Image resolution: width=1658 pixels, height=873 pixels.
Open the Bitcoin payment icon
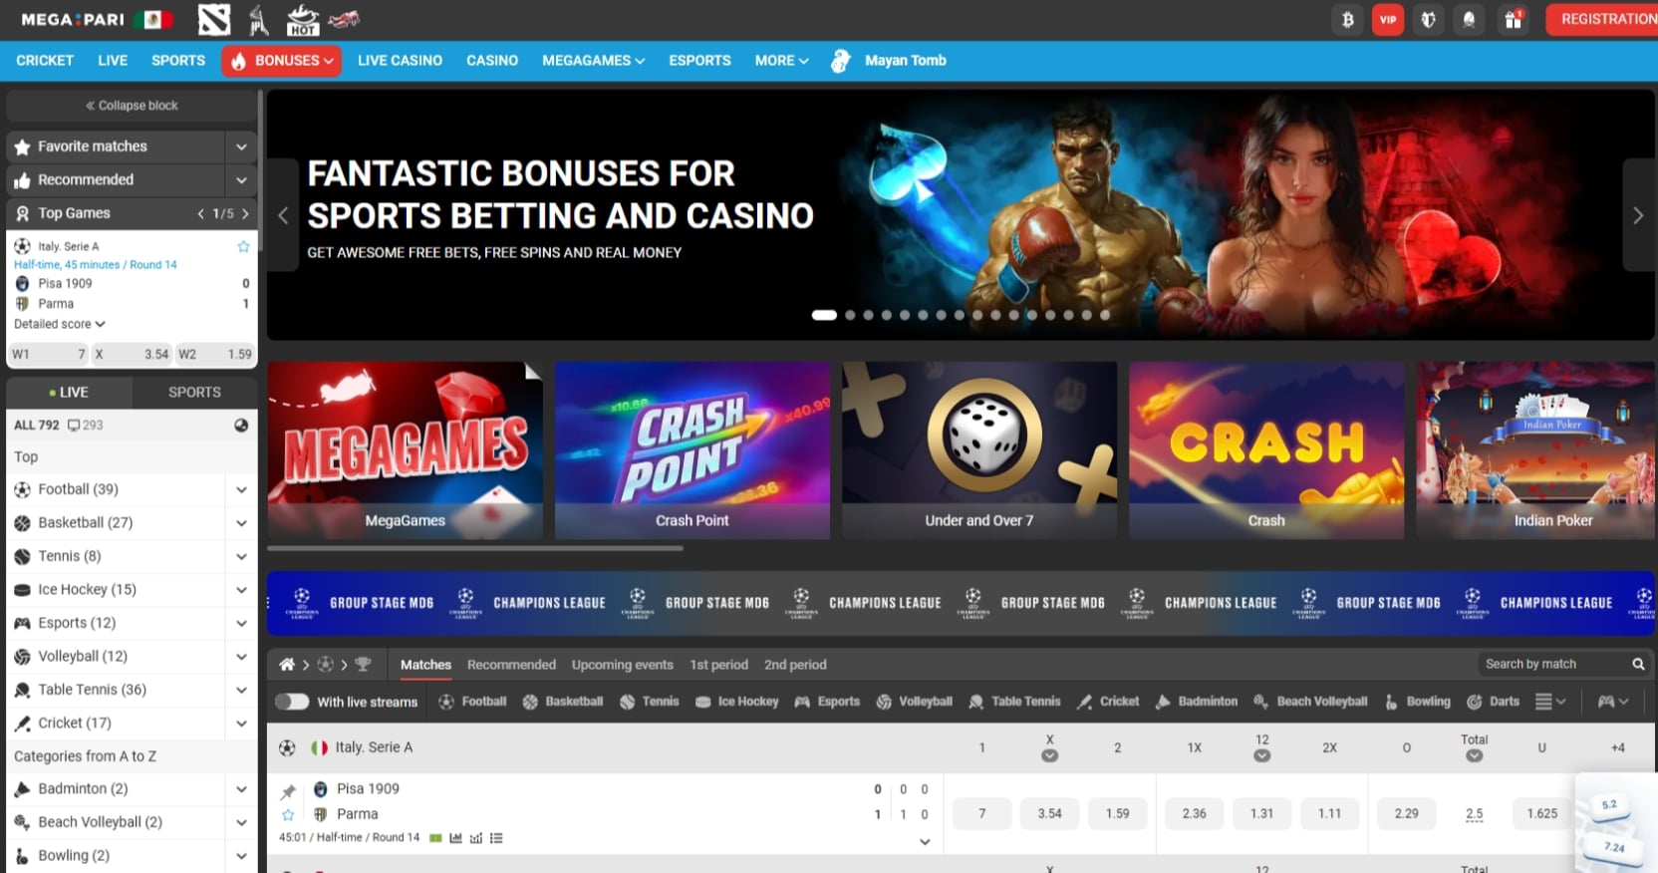click(x=1347, y=20)
